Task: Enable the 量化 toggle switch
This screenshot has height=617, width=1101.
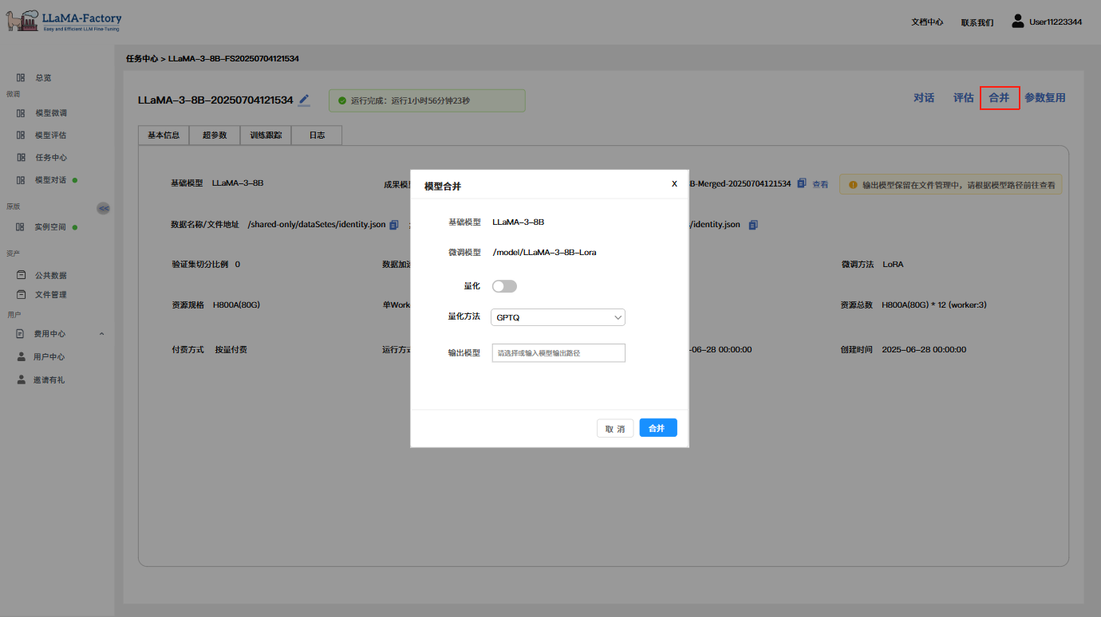Action: point(504,286)
